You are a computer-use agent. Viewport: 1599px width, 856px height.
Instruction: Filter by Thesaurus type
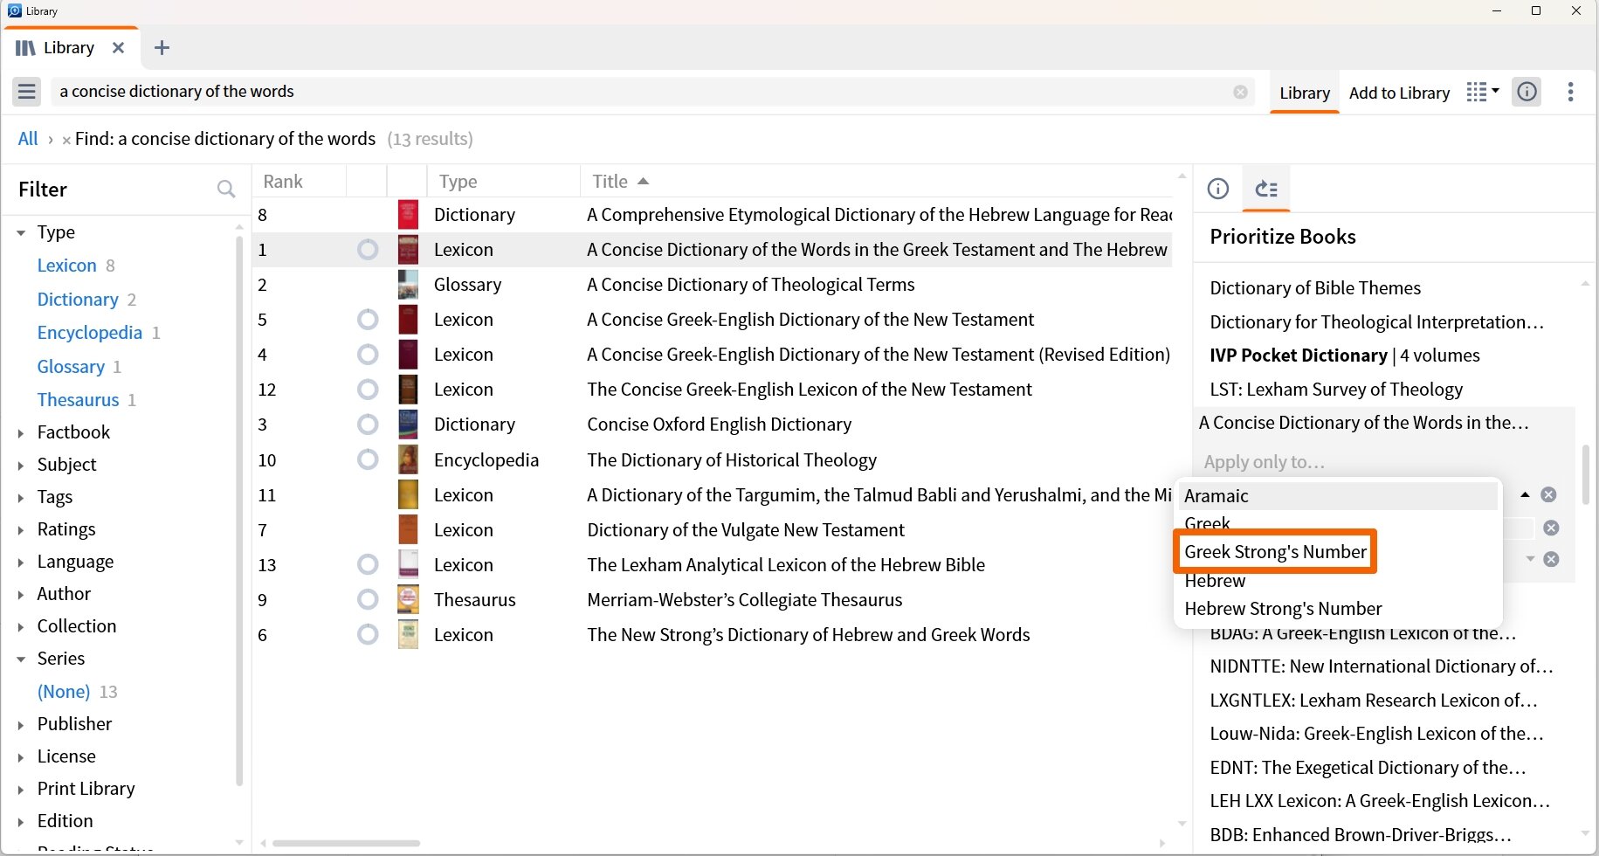(78, 400)
